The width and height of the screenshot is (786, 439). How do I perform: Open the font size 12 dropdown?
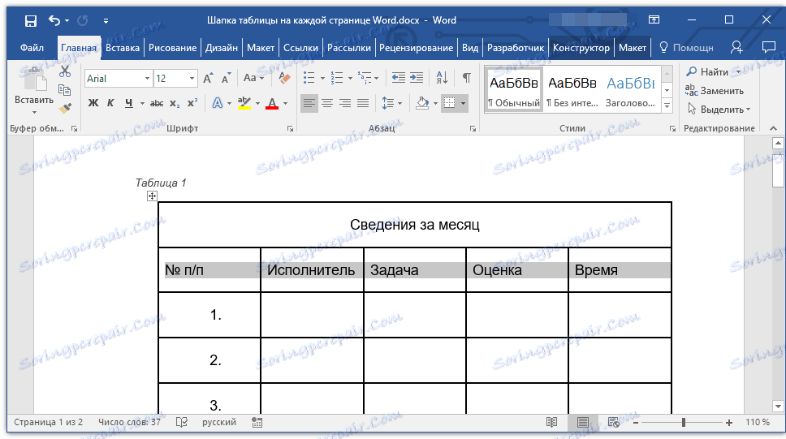(x=192, y=78)
